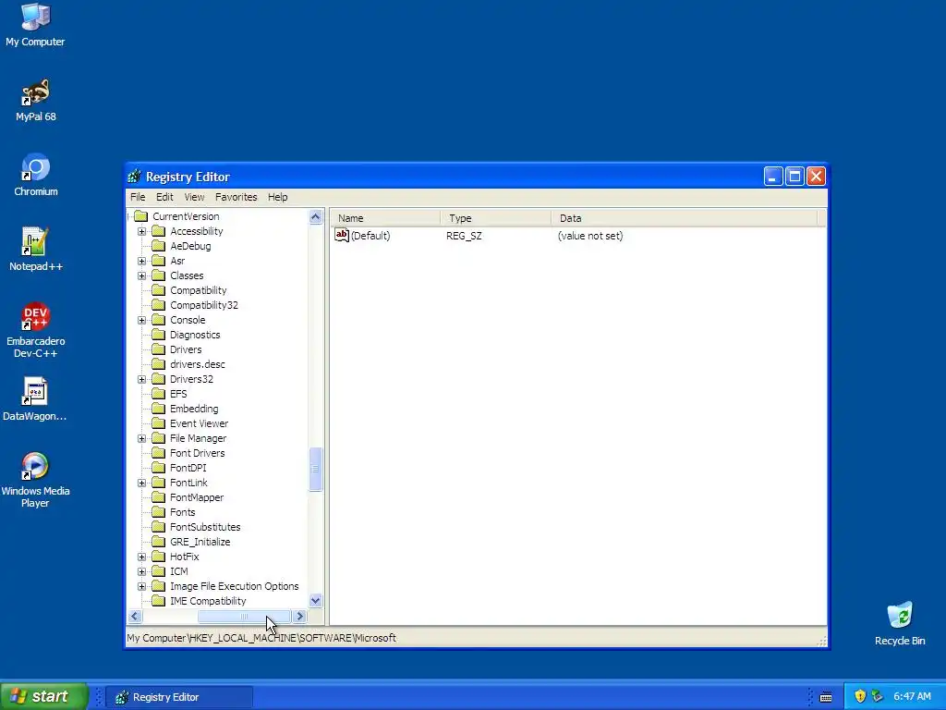Expand the FontLink key
The width and height of the screenshot is (946, 710).
tap(141, 483)
